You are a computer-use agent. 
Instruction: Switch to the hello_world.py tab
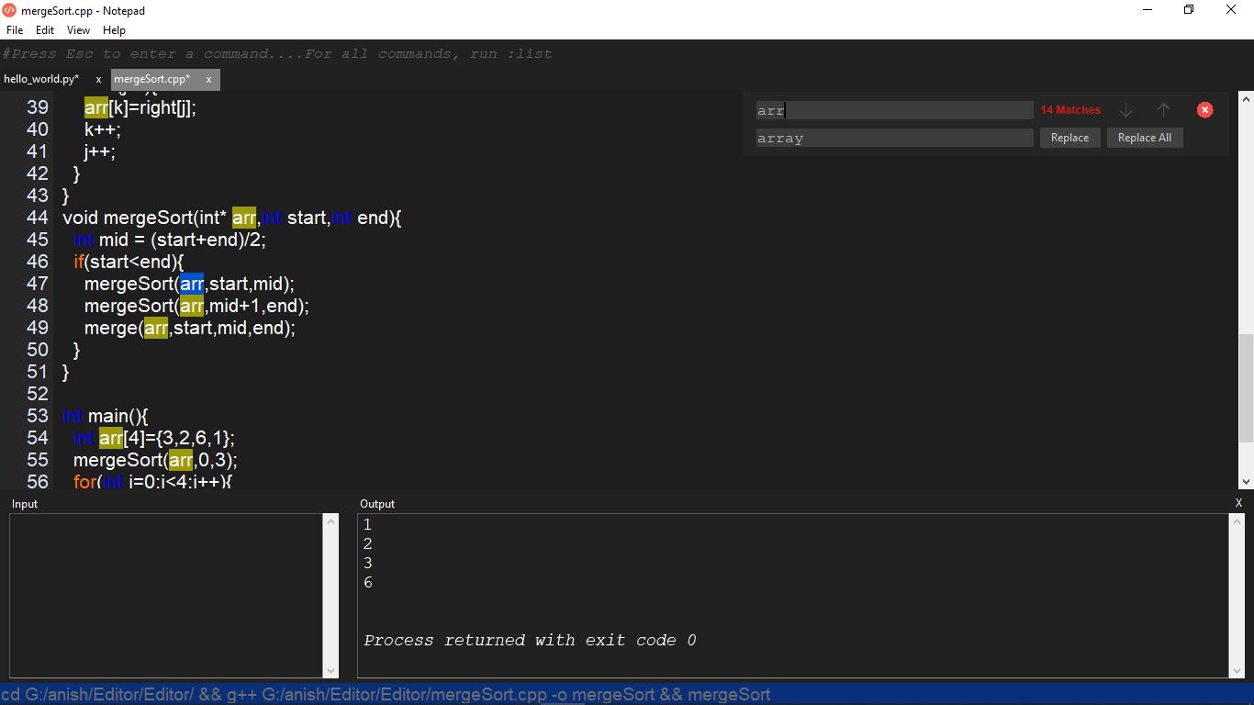[41, 79]
